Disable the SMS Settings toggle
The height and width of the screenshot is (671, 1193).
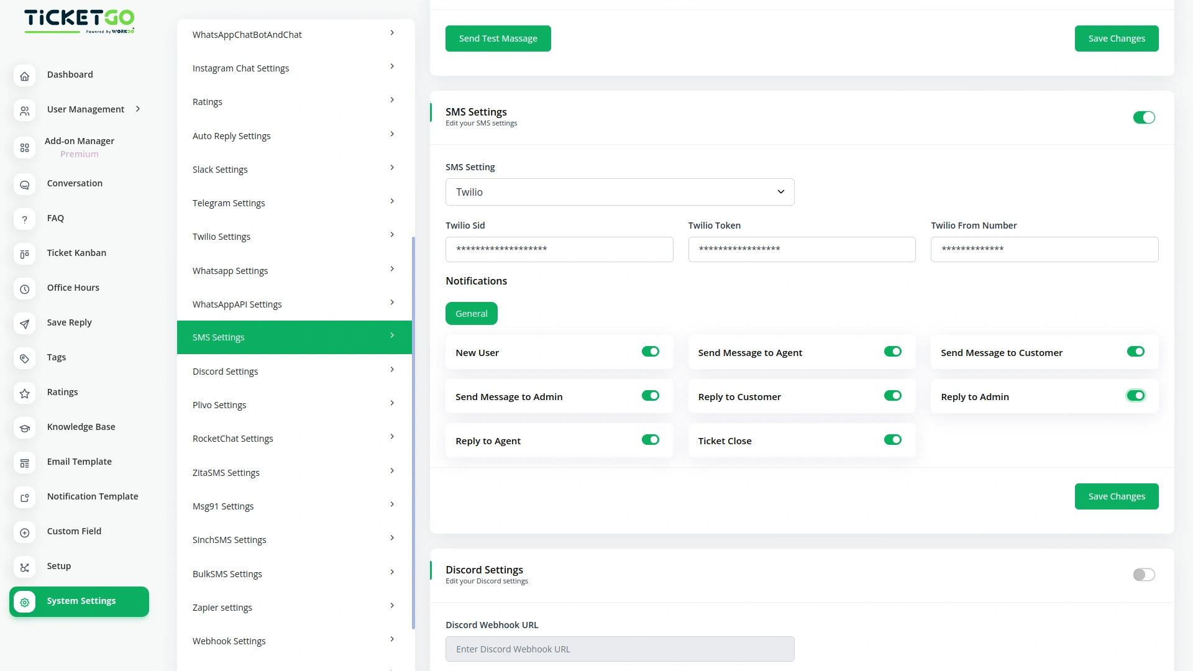1143,117
